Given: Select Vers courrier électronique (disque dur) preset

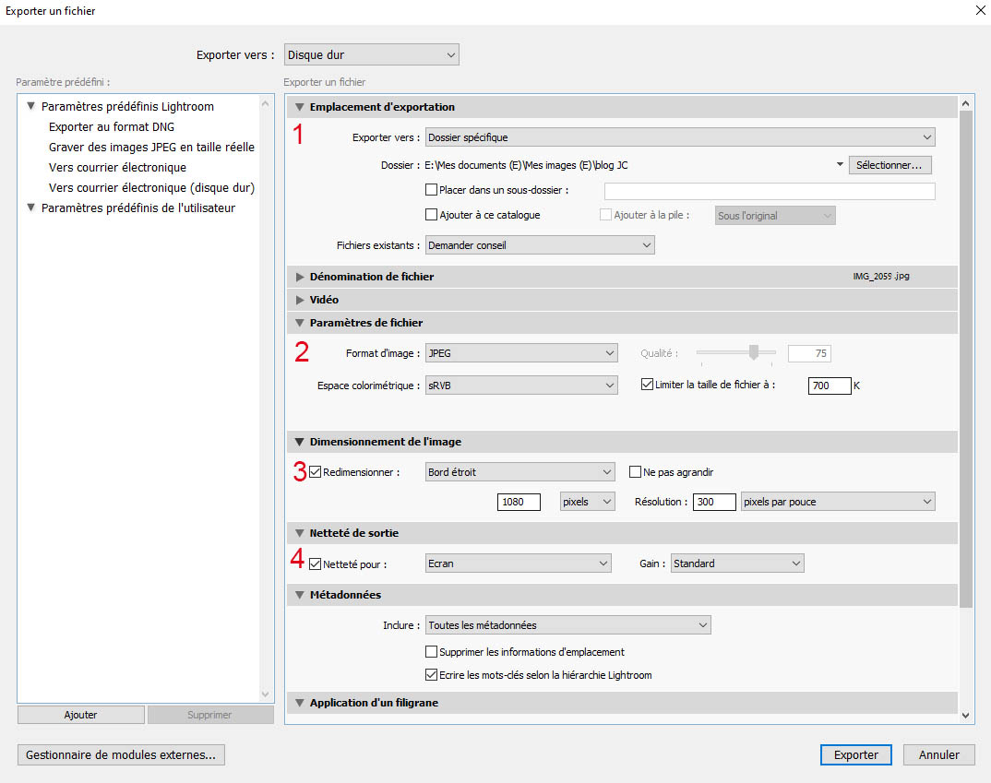Looking at the screenshot, I should (151, 188).
